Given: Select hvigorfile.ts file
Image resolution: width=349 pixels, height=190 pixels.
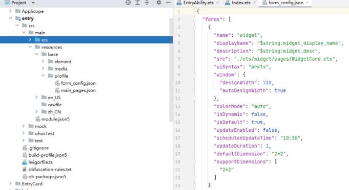Looking at the screenshot, I should [40, 162].
